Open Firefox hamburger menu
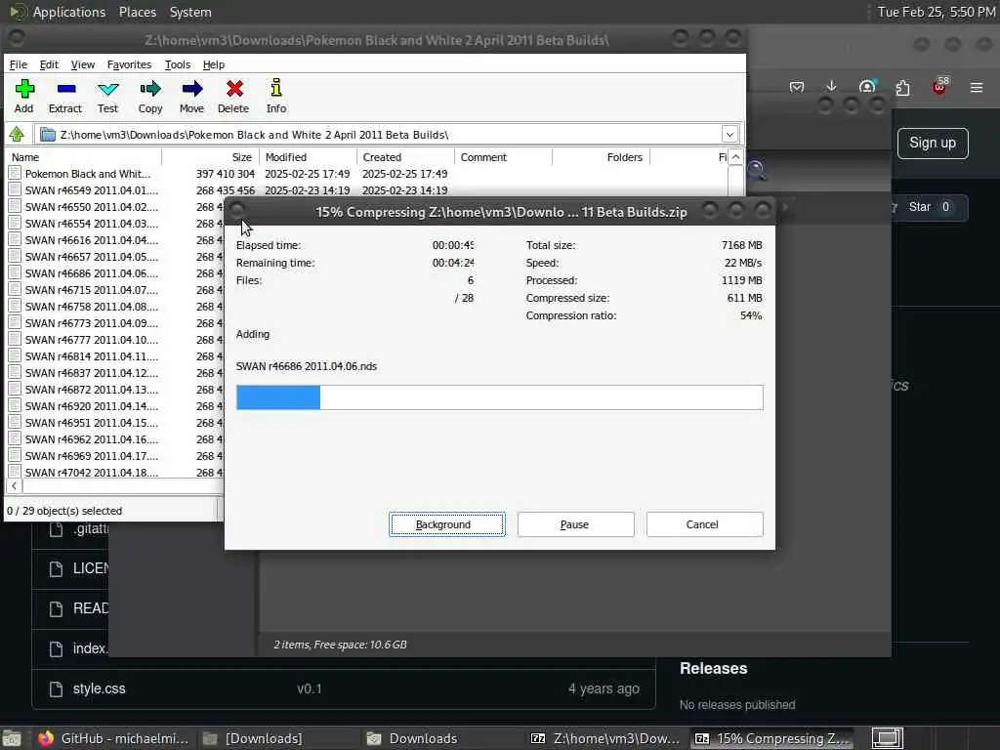Screen dimensions: 1000x750 976,87
